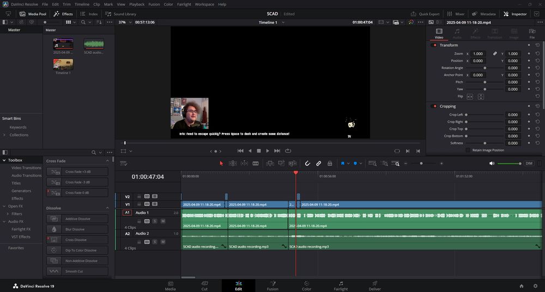545x292 pixels.
Task: Add a blue flag to the clip
Action: (x=342, y=163)
